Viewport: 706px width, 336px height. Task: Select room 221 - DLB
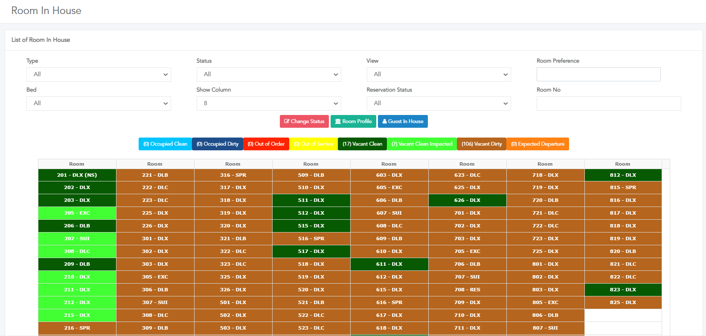click(155, 175)
